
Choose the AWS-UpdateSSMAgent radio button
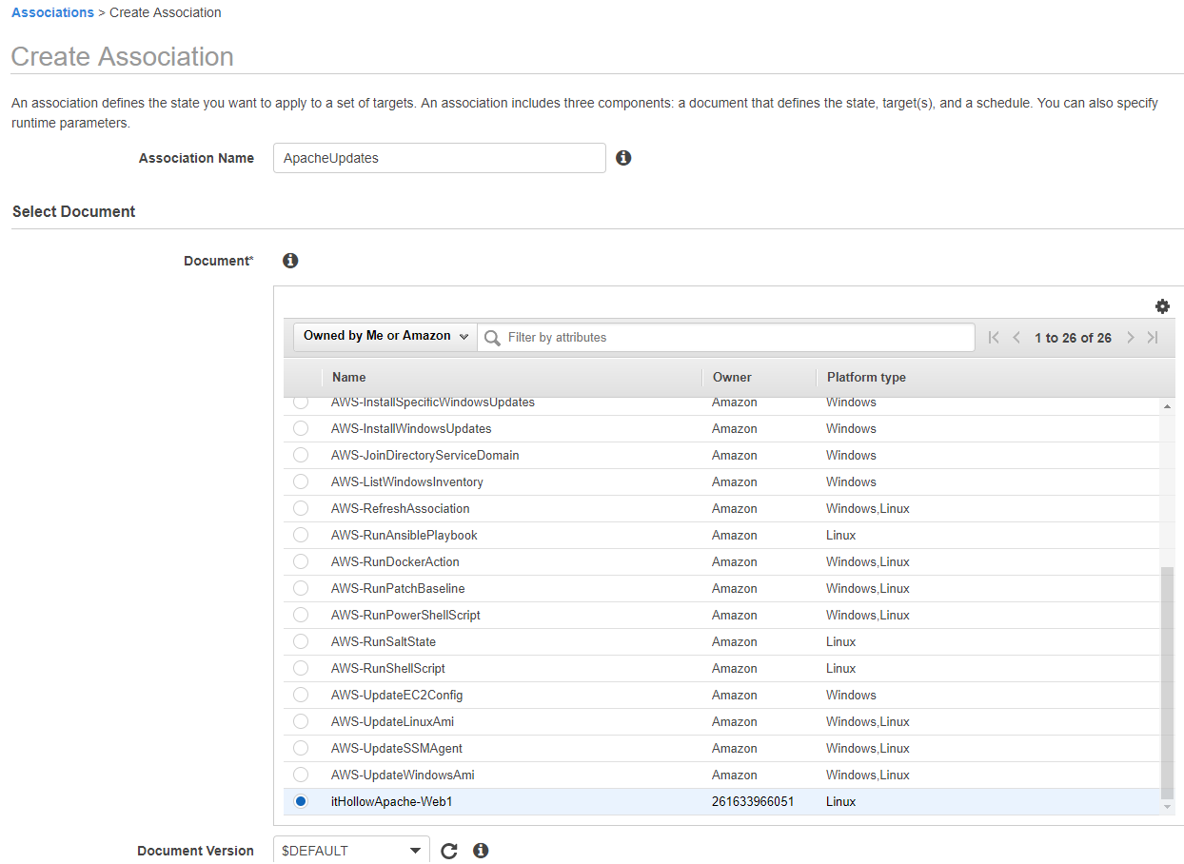tap(301, 748)
